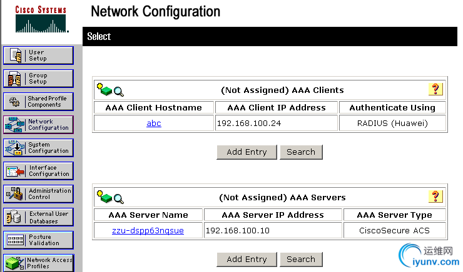
Task: Open Posture Validation
Action: (38, 240)
